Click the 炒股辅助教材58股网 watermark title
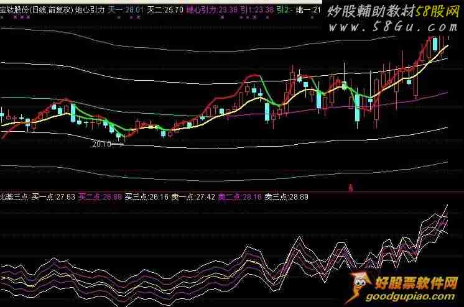The width and height of the screenshot is (464, 307). pos(394,12)
